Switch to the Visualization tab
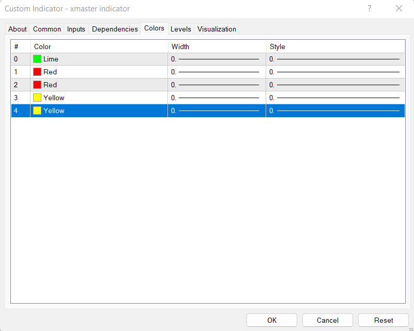Image resolution: width=414 pixels, height=331 pixels. [217, 29]
